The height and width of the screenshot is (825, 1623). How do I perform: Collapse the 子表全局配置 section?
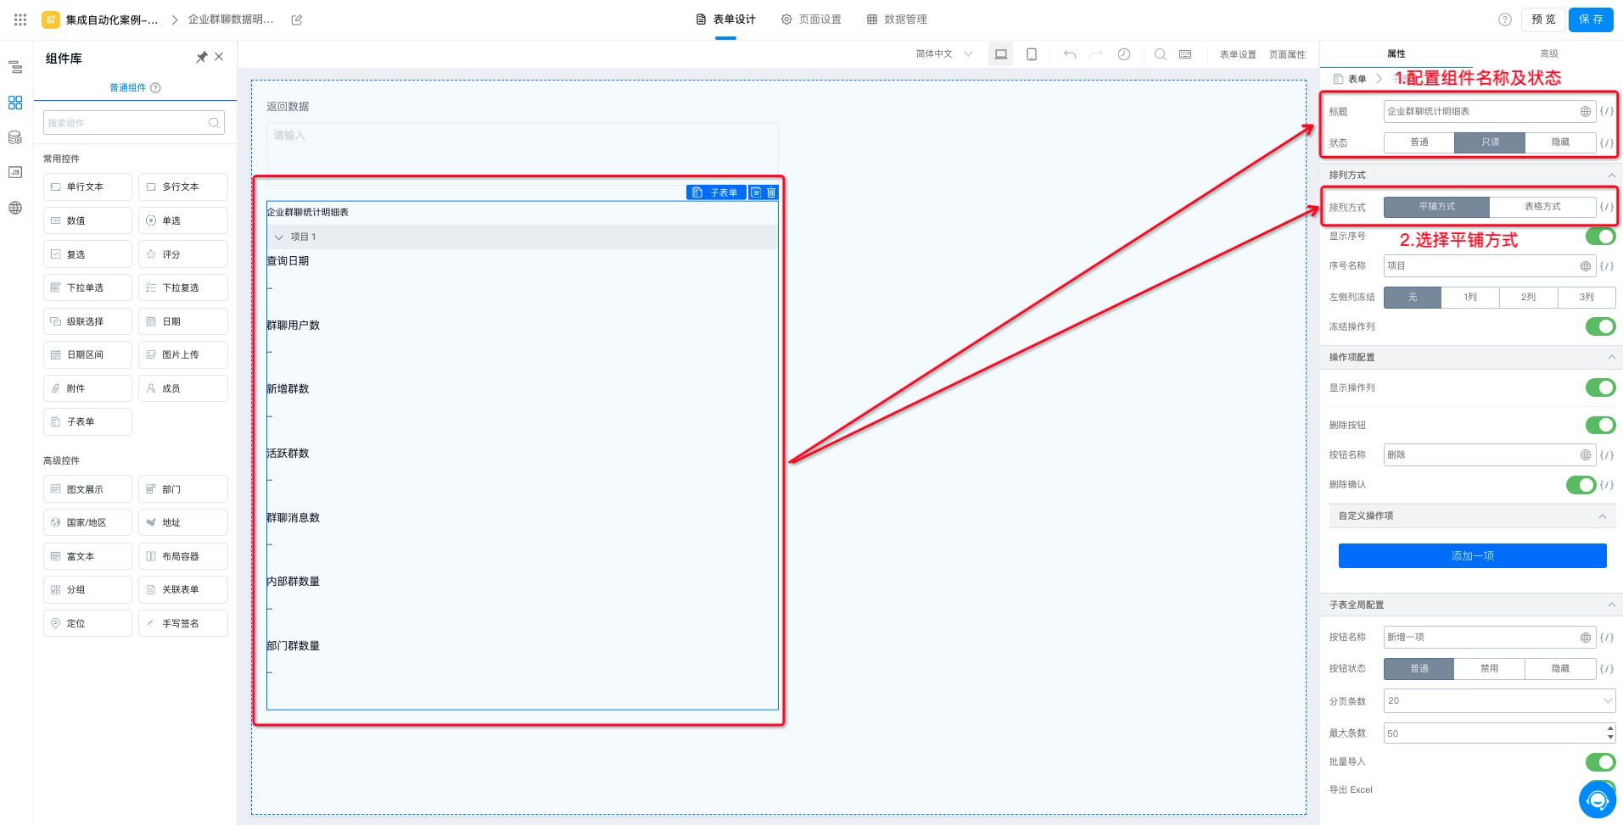(x=1611, y=605)
